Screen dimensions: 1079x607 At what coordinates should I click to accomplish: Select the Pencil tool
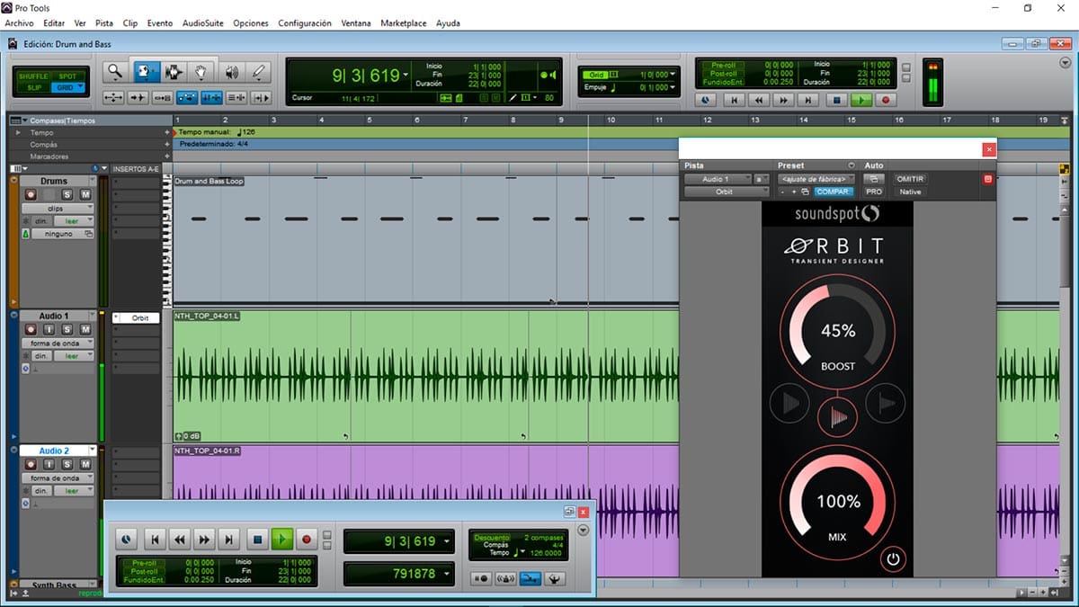259,72
